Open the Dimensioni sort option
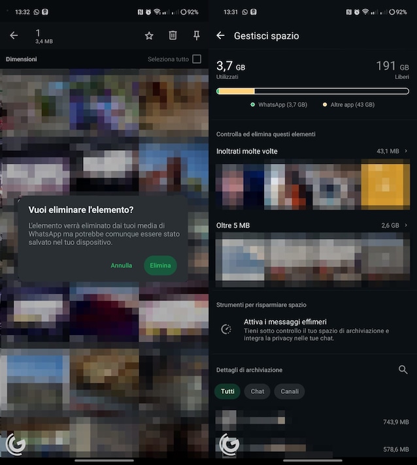The image size is (417, 465). coord(22,59)
